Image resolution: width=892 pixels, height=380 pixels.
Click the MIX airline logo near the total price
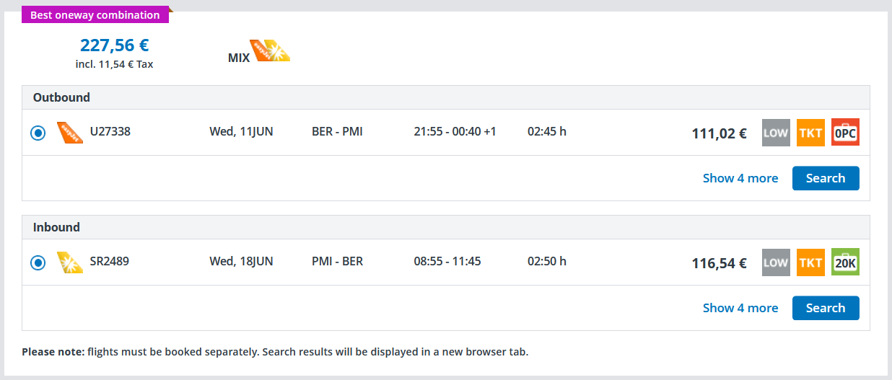click(x=269, y=51)
